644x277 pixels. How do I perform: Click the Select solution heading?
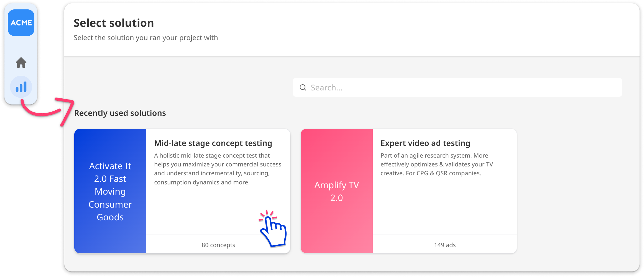click(114, 23)
